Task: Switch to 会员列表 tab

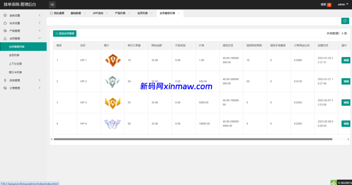Action: click(142, 13)
